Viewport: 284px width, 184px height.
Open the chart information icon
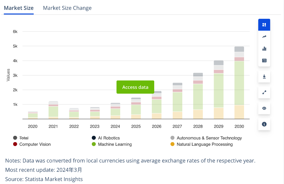click(x=264, y=124)
